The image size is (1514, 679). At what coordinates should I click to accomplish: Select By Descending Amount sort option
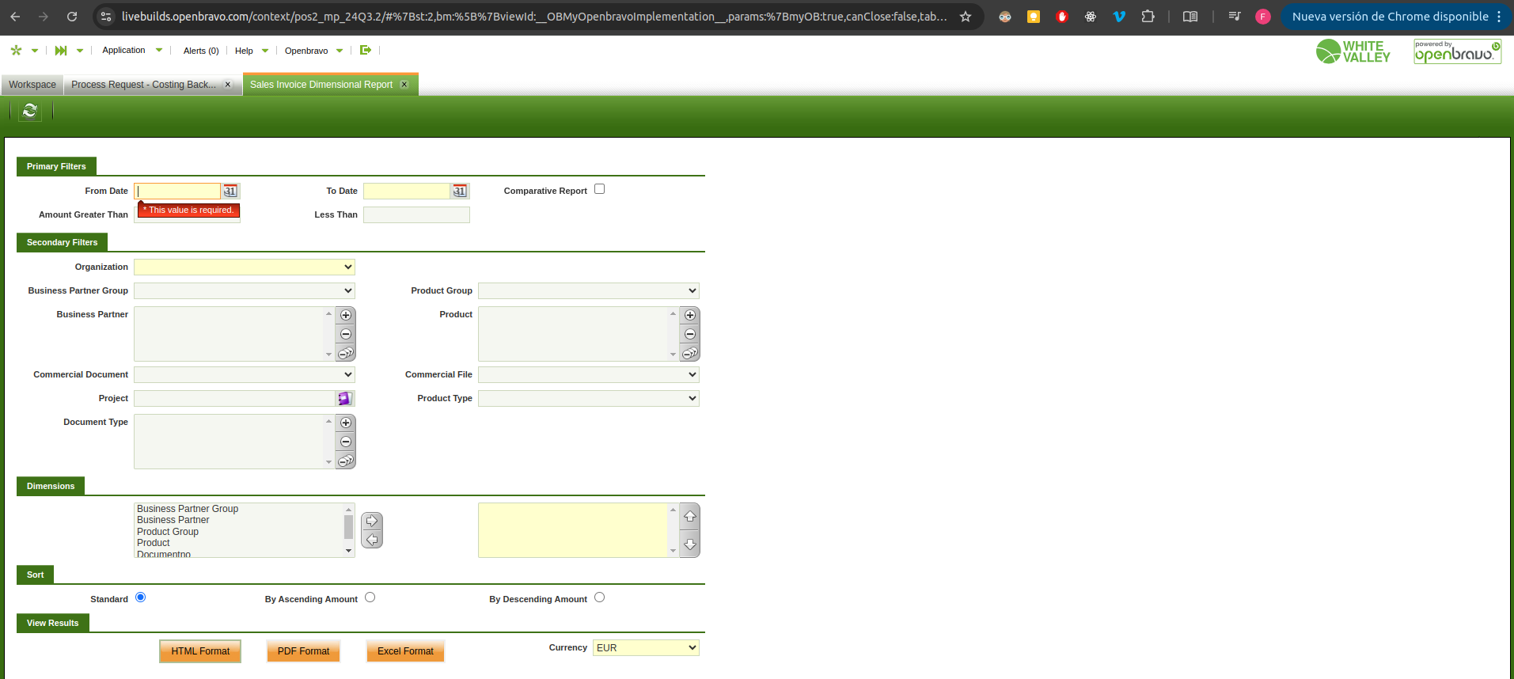599,597
